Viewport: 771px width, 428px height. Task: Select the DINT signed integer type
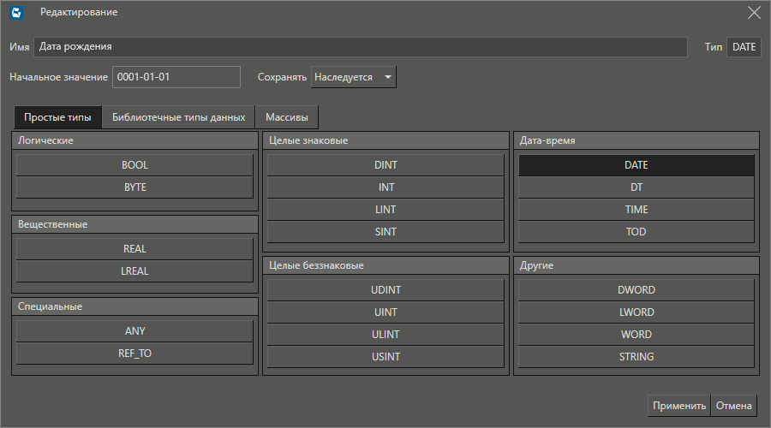pos(385,165)
